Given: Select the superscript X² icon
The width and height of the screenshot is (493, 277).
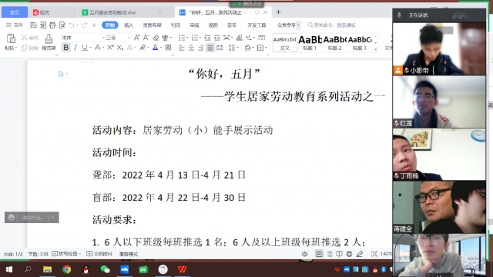Looking at the screenshot, I should tap(110, 48).
